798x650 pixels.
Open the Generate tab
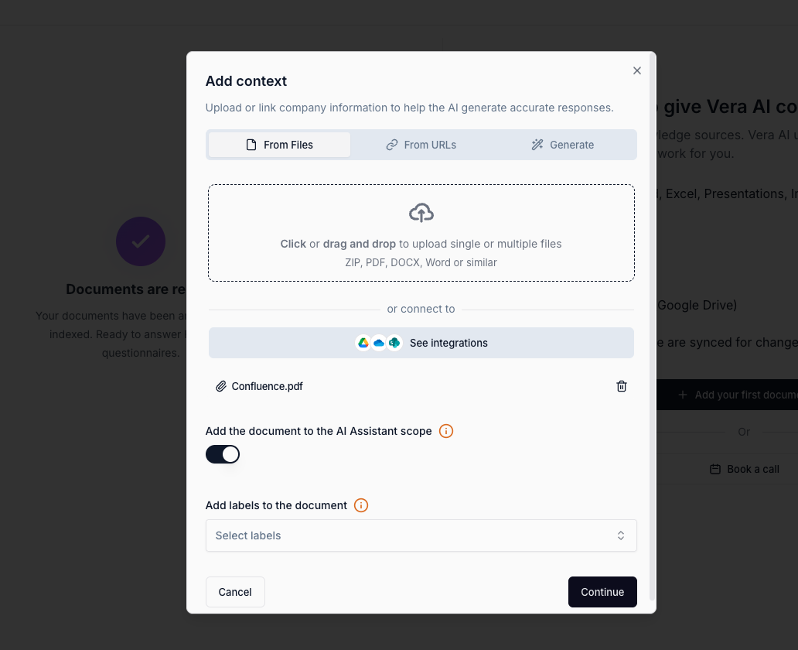[562, 145]
